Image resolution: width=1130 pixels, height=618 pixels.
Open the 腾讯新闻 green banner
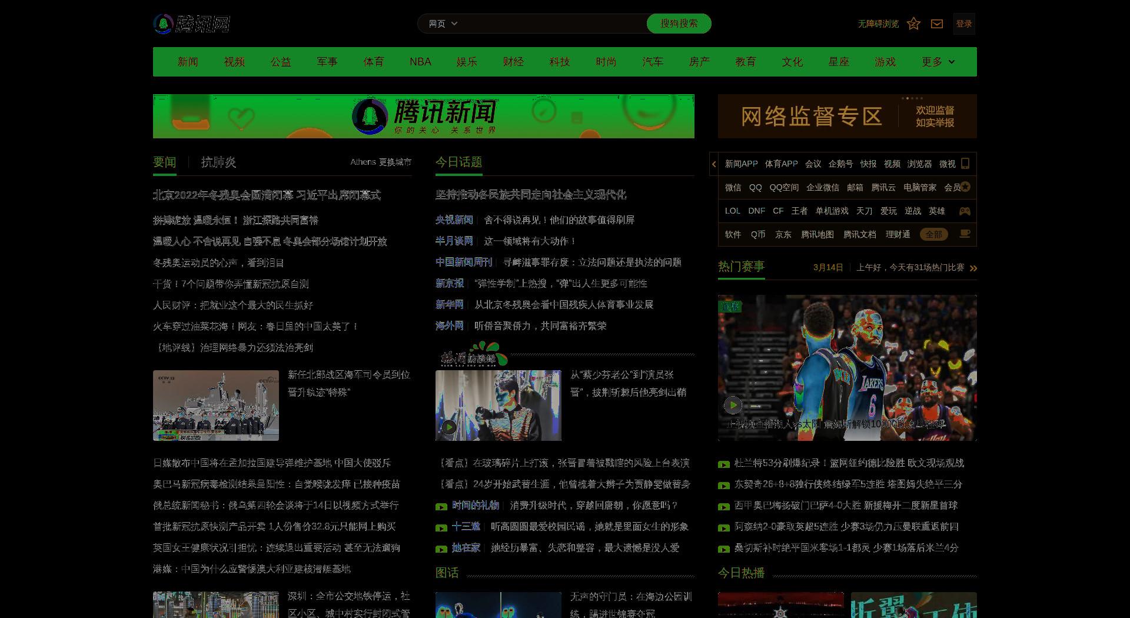click(x=424, y=117)
